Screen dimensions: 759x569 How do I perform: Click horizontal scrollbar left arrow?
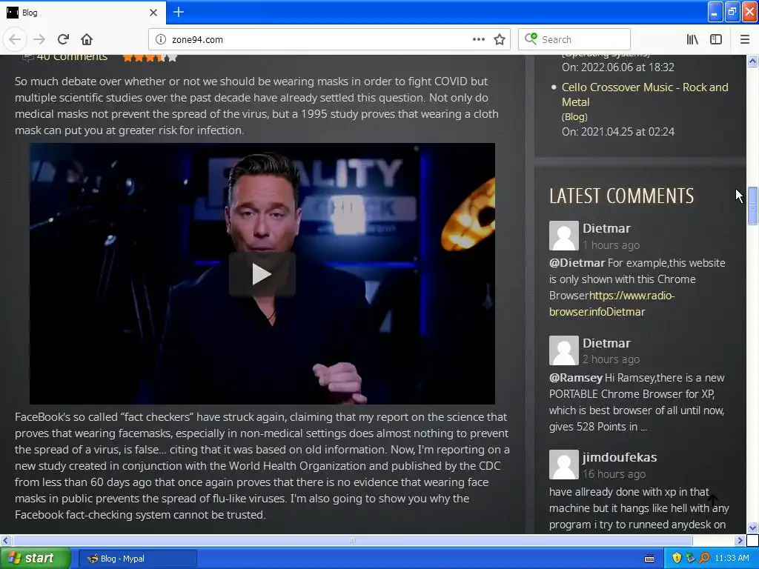pos(5,540)
